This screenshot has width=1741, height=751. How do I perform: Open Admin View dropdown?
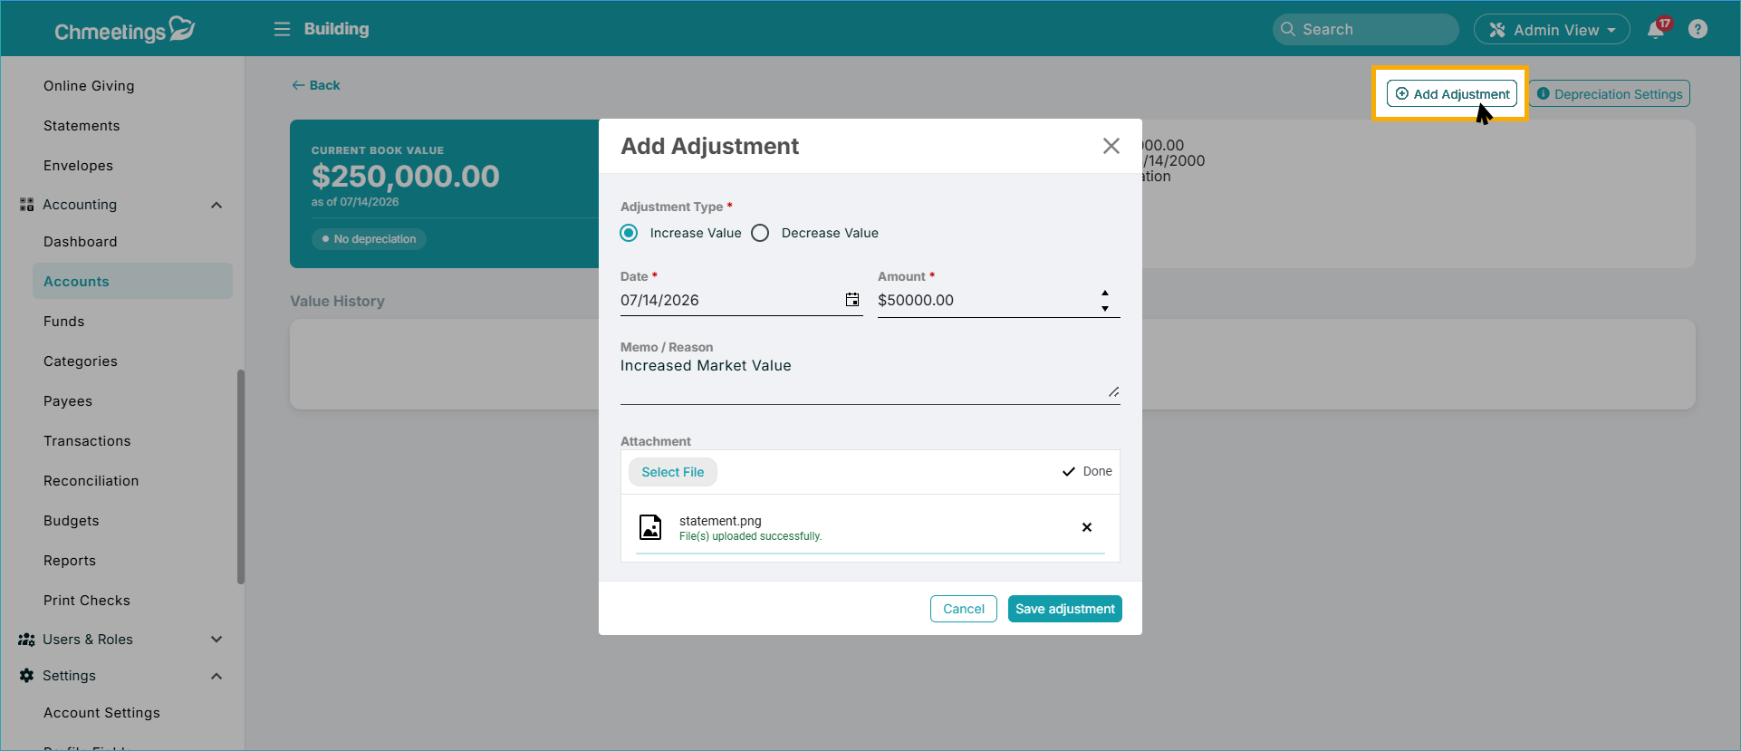coord(1552,30)
